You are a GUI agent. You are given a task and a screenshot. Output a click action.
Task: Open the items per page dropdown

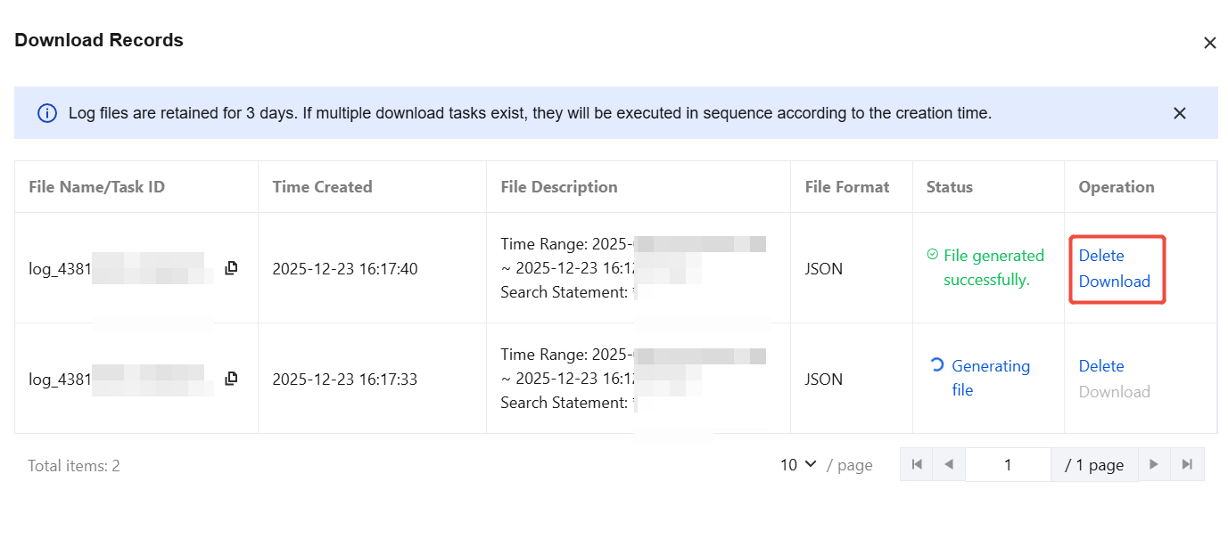798,464
